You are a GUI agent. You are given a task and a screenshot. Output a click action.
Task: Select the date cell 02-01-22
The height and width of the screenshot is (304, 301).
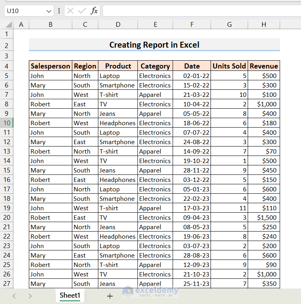click(192, 76)
